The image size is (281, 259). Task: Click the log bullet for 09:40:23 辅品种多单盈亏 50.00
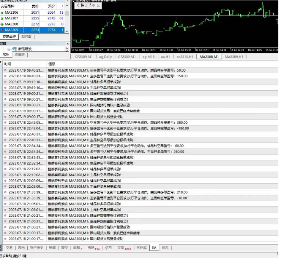[5, 70]
